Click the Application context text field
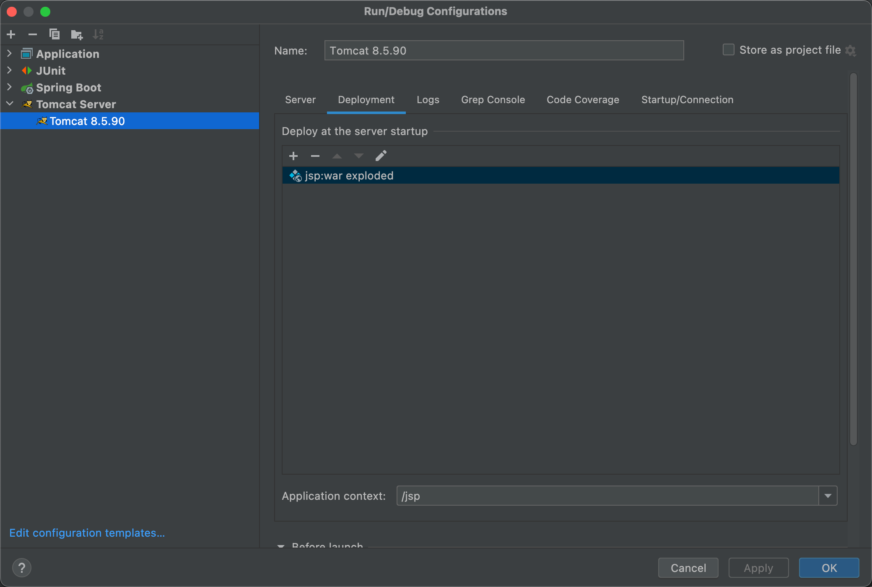The height and width of the screenshot is (587, 872). coord(607,496)
